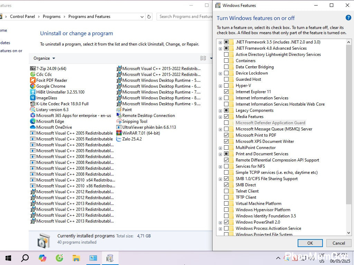Check the Telnet Client feature box

226,191
